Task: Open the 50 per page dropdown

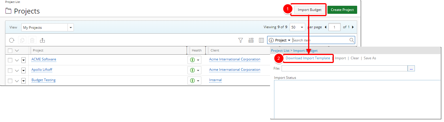Action: [x=302, y=27]
